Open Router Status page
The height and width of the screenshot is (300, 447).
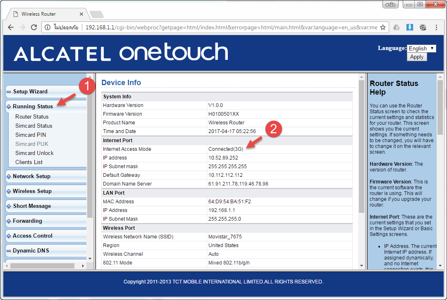[32, 117]
